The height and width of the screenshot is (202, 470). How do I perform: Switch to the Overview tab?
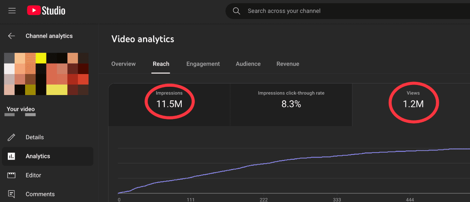click(x=123, y=64)
